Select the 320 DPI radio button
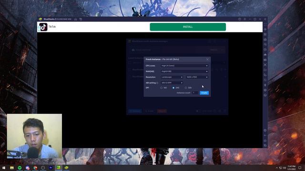Viewport: 305px width, 171px height. tap(186, 88)
